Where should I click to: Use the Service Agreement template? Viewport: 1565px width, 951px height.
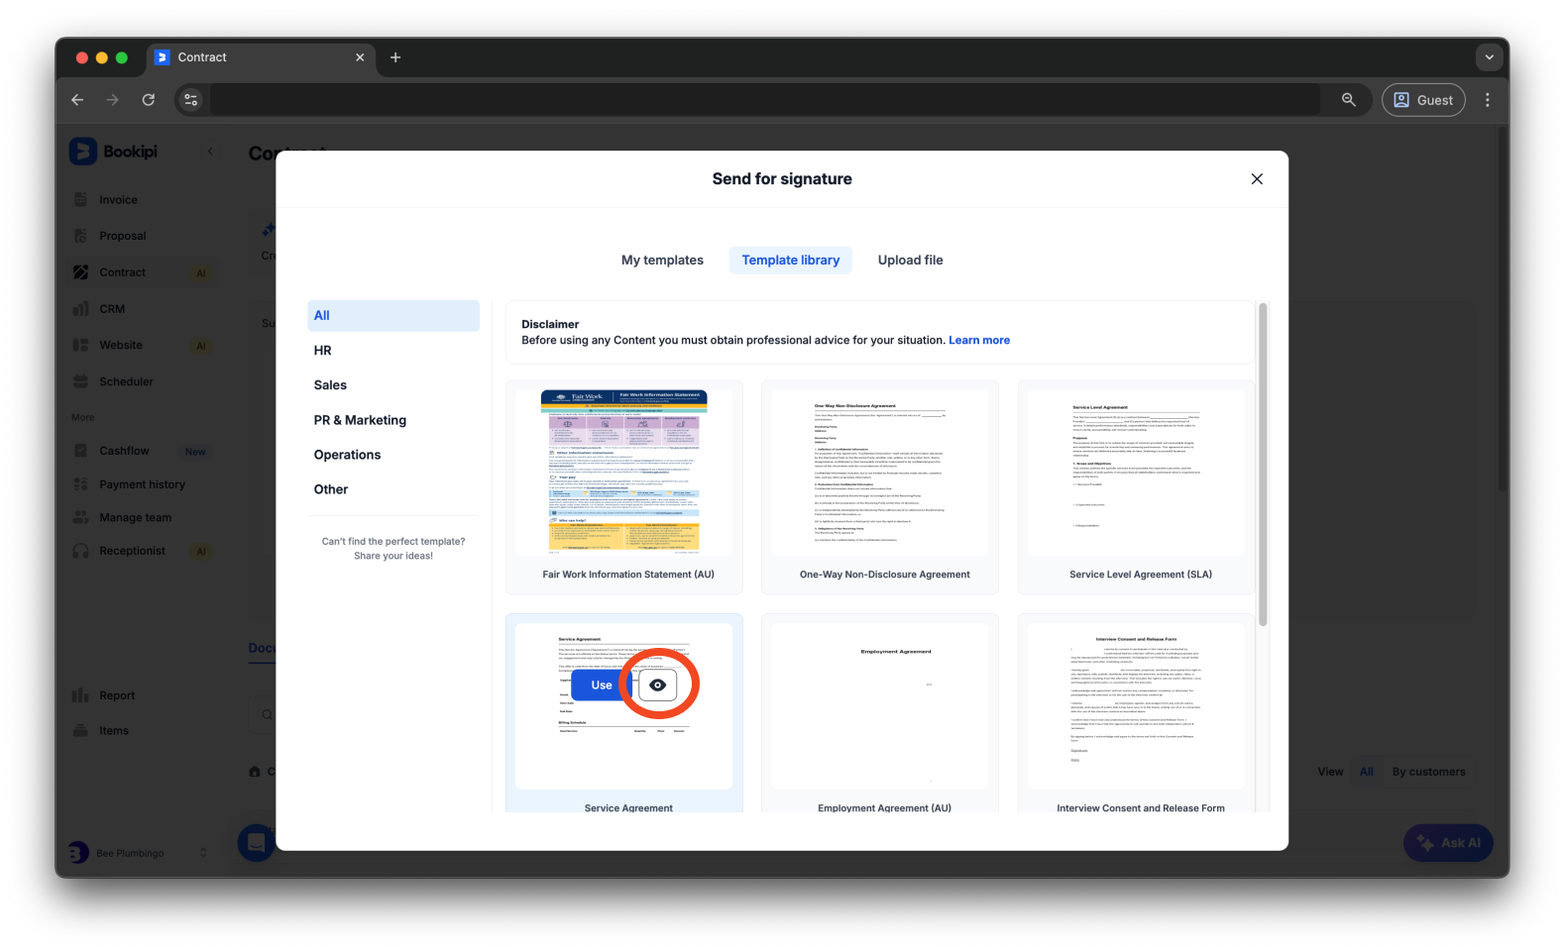pos(602,685)
